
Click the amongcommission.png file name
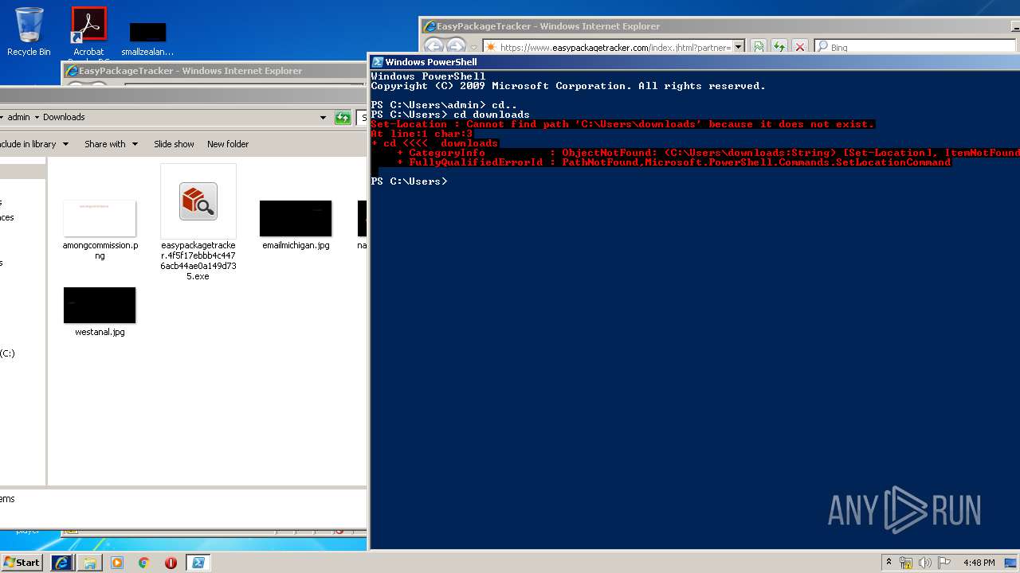(100, 251)
